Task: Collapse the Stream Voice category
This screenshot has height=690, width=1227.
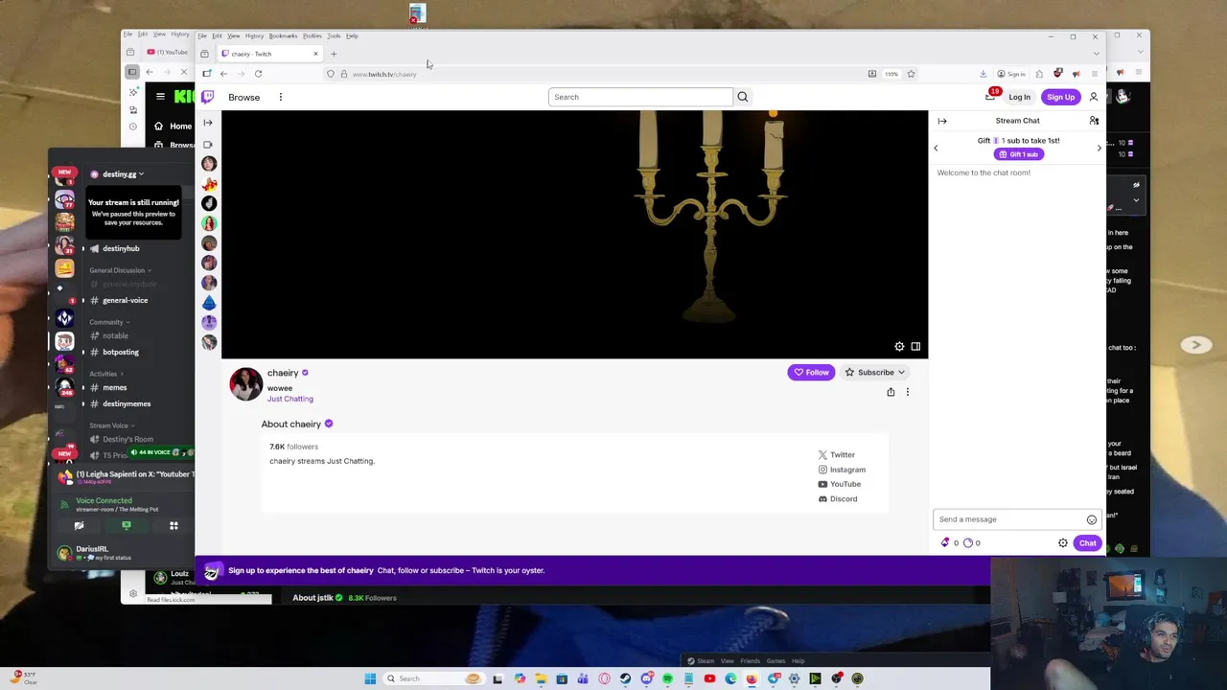Action: click(112, 425)
